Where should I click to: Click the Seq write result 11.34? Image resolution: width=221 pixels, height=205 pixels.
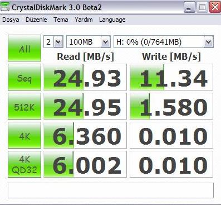click(x=171, y=77)
